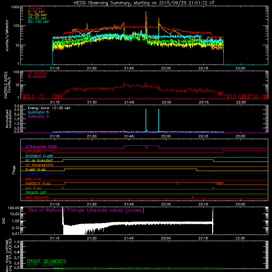This screenshot has height=272, width=272.
Task: Select the 6-12 keV legend label
Action: 36,12
